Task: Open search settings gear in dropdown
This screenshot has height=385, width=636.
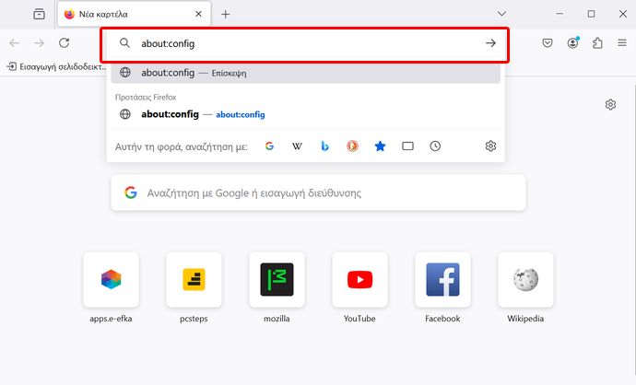Action: pos(490,146)
